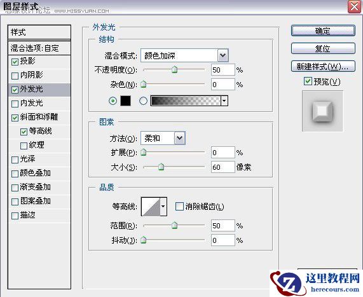Click the 新建样式 new style button
Viewport: 363px width, 297px height.
323,67
